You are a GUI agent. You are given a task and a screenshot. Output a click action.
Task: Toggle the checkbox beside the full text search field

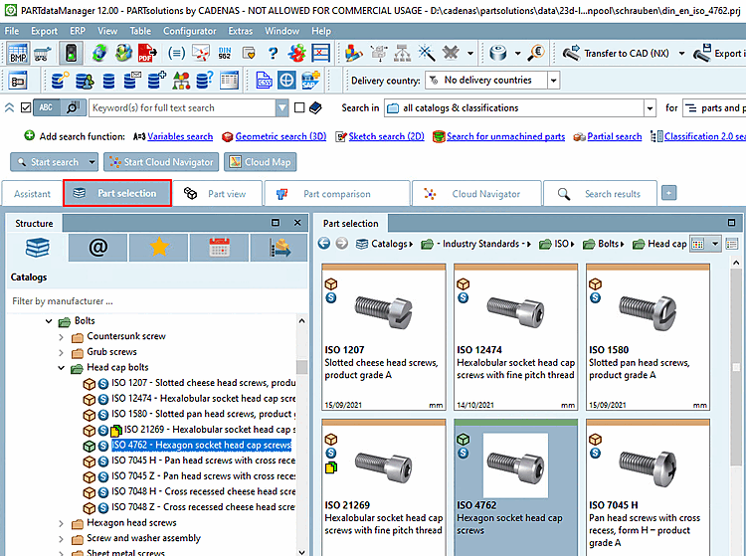click(x=297, y=107)
